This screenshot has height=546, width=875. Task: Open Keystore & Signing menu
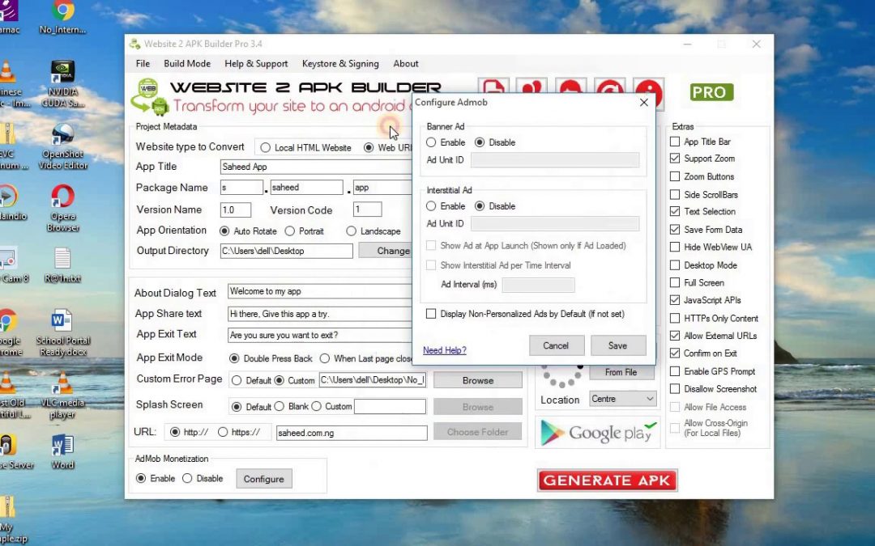click(340, 64)
